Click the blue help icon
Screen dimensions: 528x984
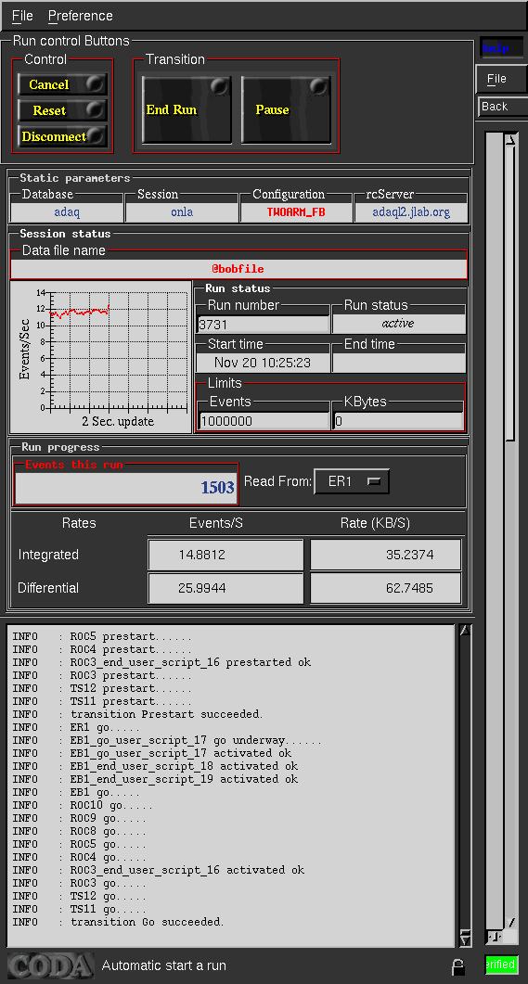coord(502,47)
